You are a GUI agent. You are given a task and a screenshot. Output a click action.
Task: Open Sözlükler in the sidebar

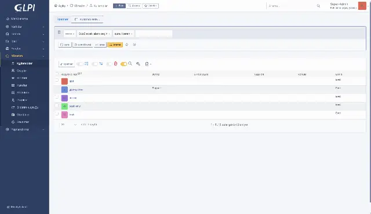(23, 93)
